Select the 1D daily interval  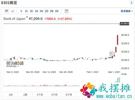click(46, 11)
